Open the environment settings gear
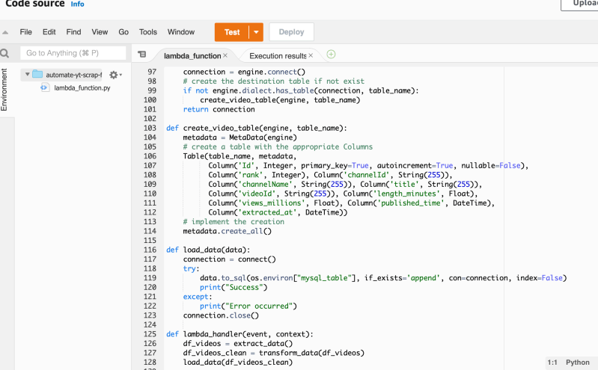Viewport: 598px width, 370px height. click(115, 75)
